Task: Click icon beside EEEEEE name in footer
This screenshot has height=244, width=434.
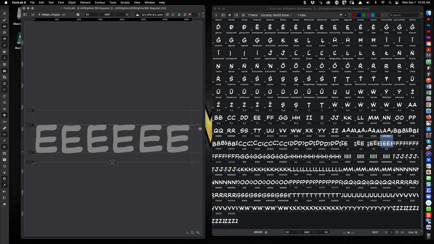Action: click(x=266, y=232)
